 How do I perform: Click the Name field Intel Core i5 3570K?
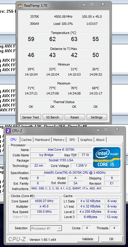tap(61, 149)
